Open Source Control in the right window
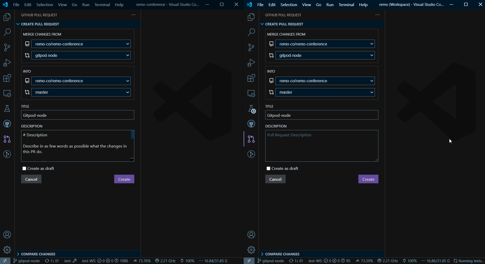 [x=251, y=47]
